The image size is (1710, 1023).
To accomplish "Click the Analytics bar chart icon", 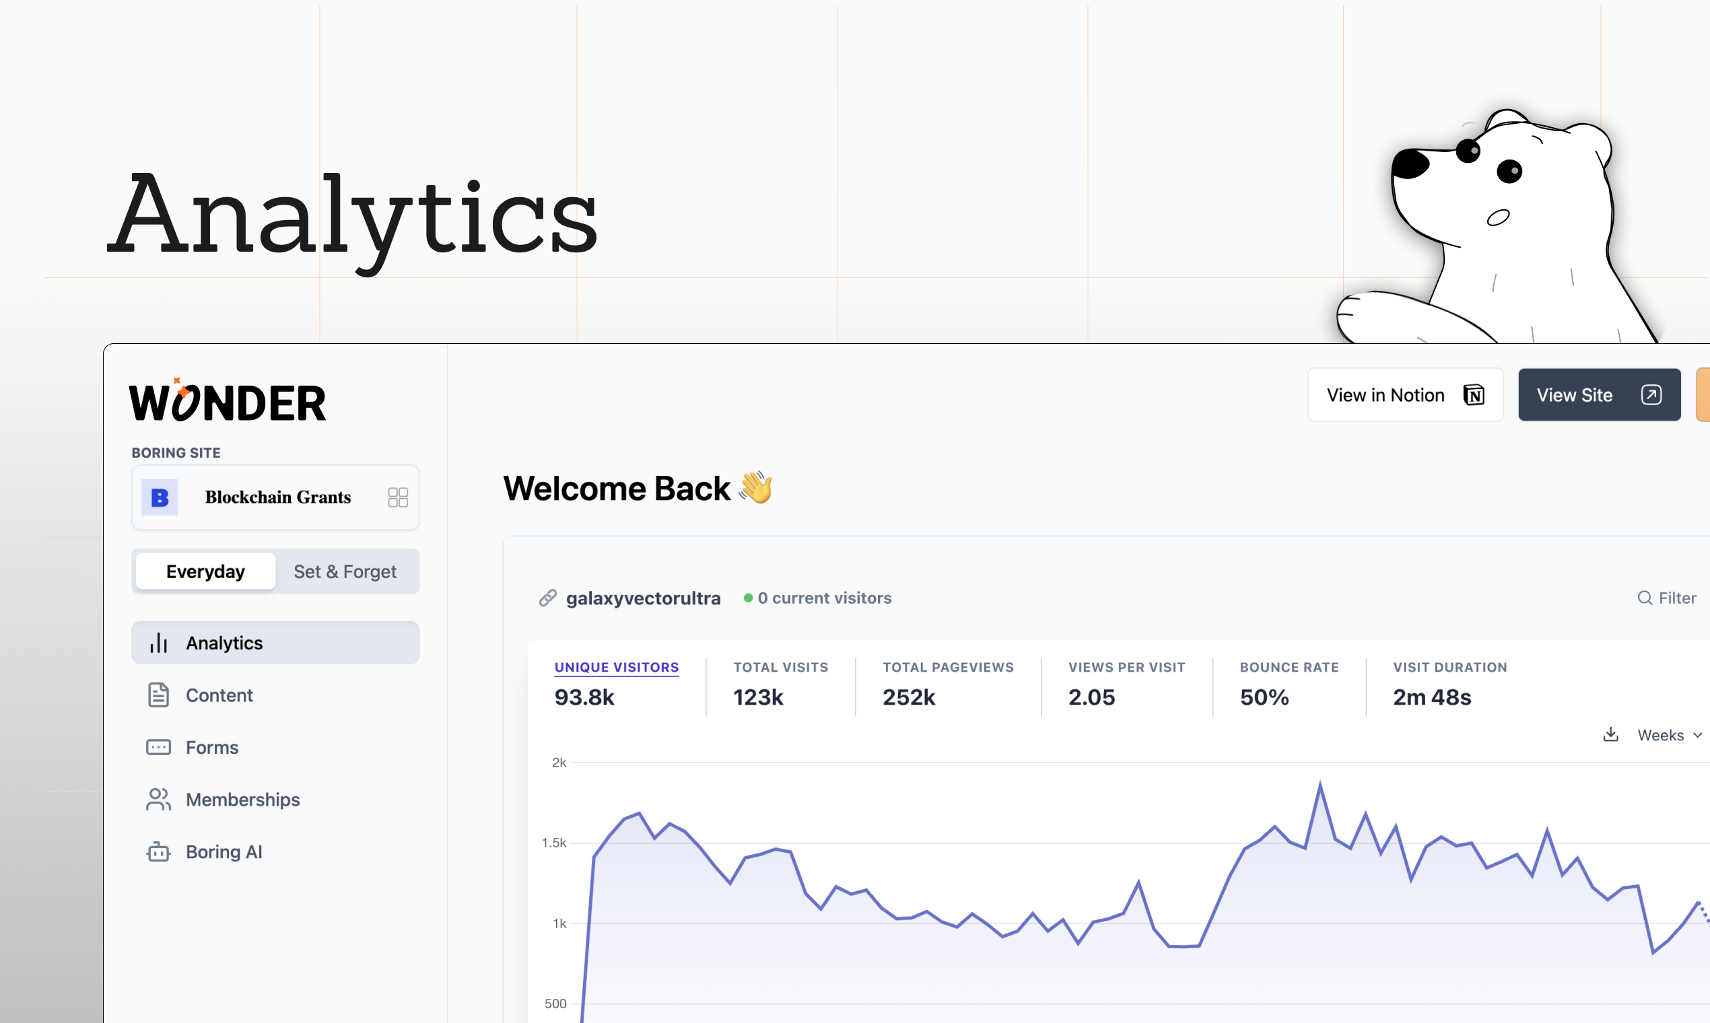I will [159, 643].
